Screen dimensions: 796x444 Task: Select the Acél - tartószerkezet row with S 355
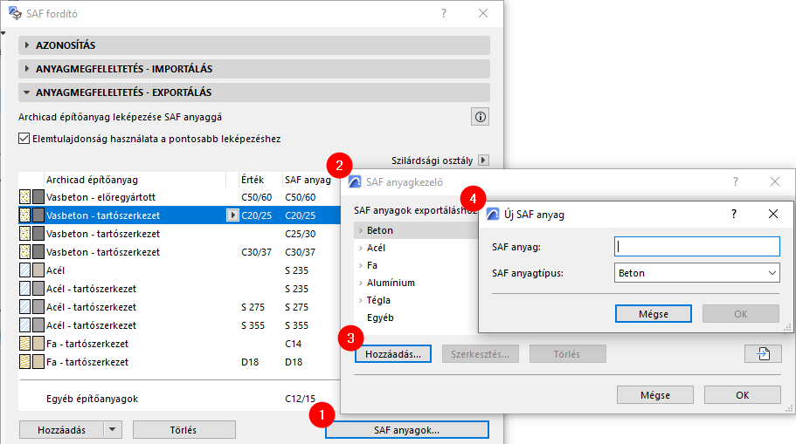179,325
